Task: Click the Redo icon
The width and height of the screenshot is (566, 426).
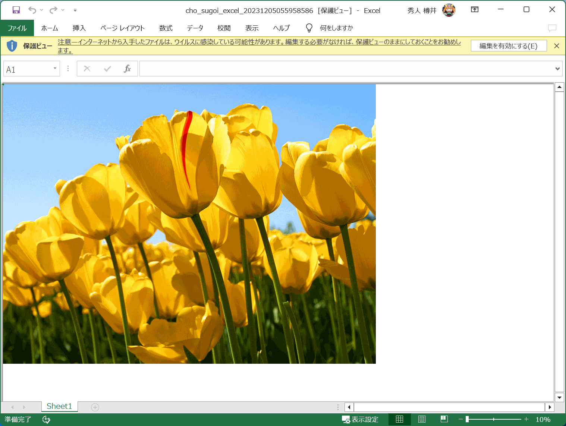Action: pyautogui.click(x=54, y=10)
